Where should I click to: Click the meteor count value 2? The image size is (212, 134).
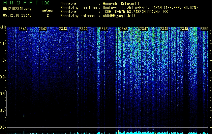(48, 15)
